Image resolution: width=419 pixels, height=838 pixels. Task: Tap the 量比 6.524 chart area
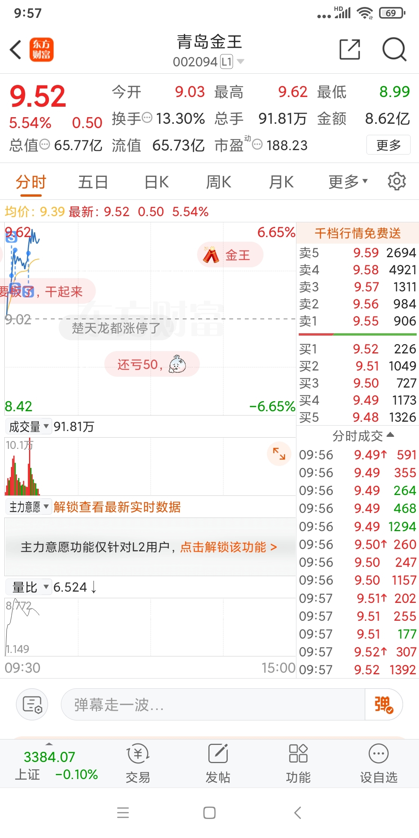[x=150, y=627]
